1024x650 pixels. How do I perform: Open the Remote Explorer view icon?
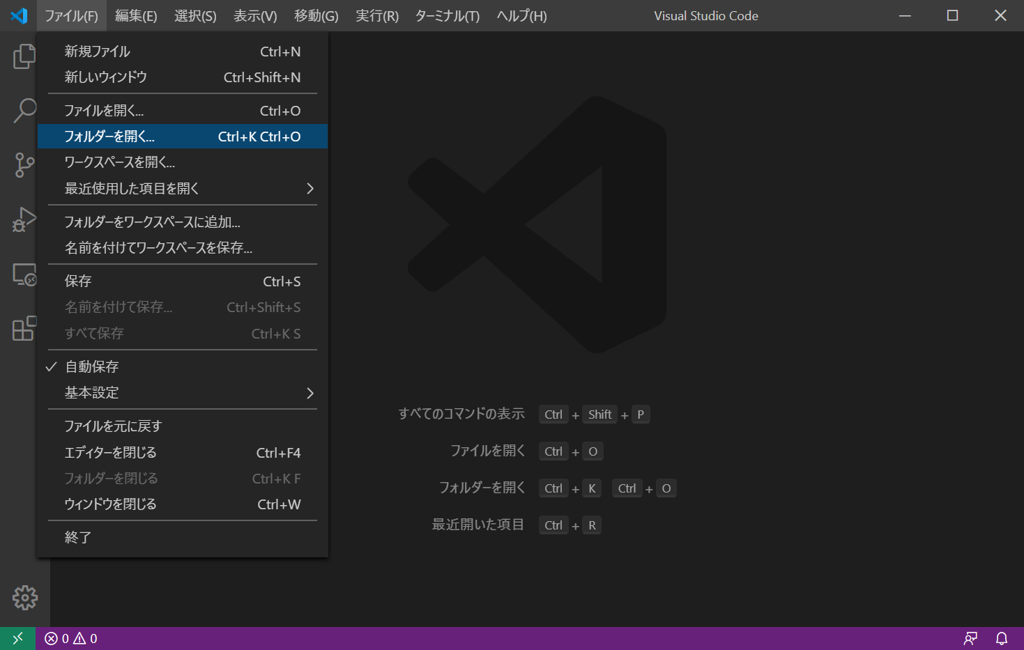[x=24, y=274]
